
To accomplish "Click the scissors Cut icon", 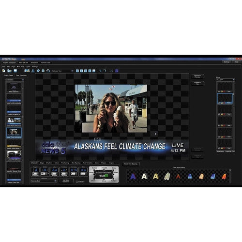I will [33, 71].
